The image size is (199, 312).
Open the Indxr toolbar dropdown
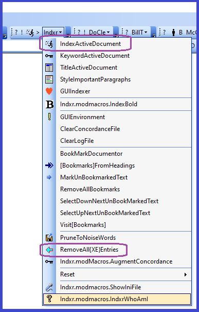[53, 32]
